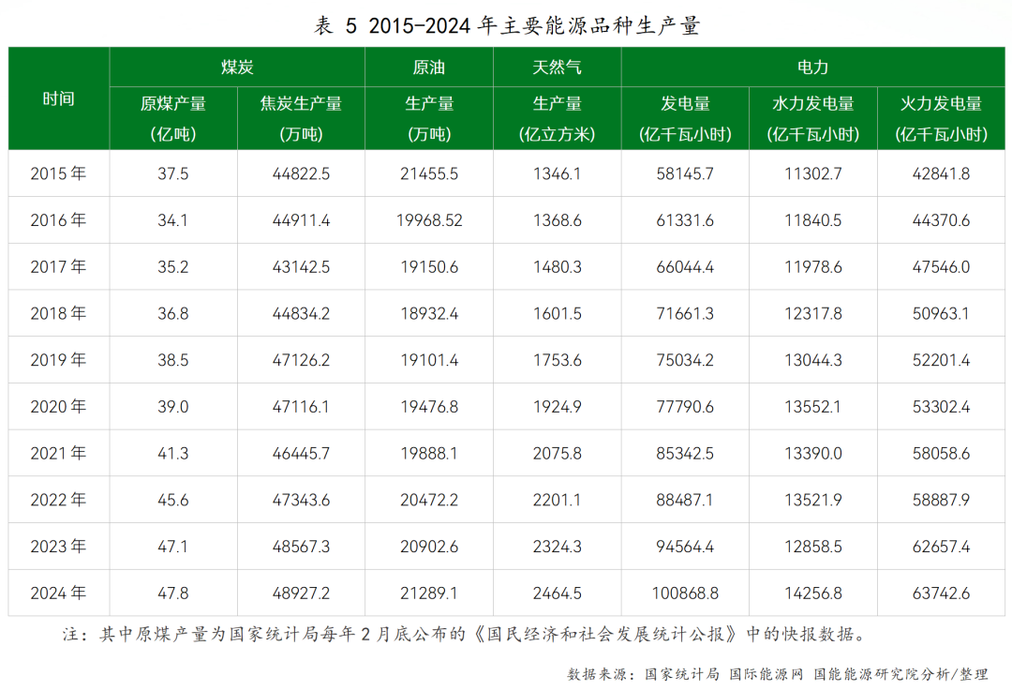Select the 原油 column header
The height and width of the screenshot is (691, 1012).
click(x=429, y=68)
